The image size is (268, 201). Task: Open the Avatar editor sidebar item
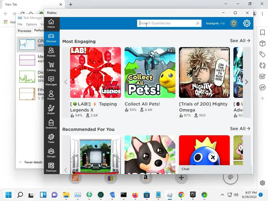(51, 110)
